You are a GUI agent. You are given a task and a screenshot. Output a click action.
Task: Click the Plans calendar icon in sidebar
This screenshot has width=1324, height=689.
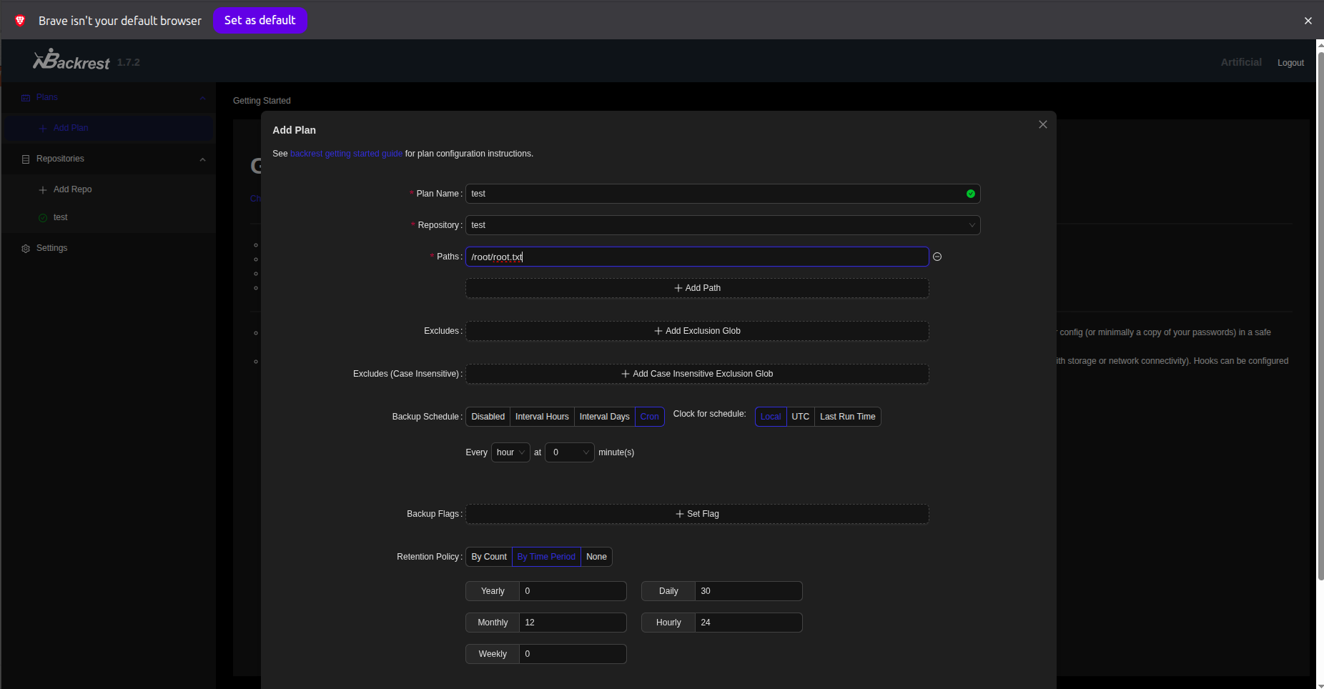tap(26, 97)
